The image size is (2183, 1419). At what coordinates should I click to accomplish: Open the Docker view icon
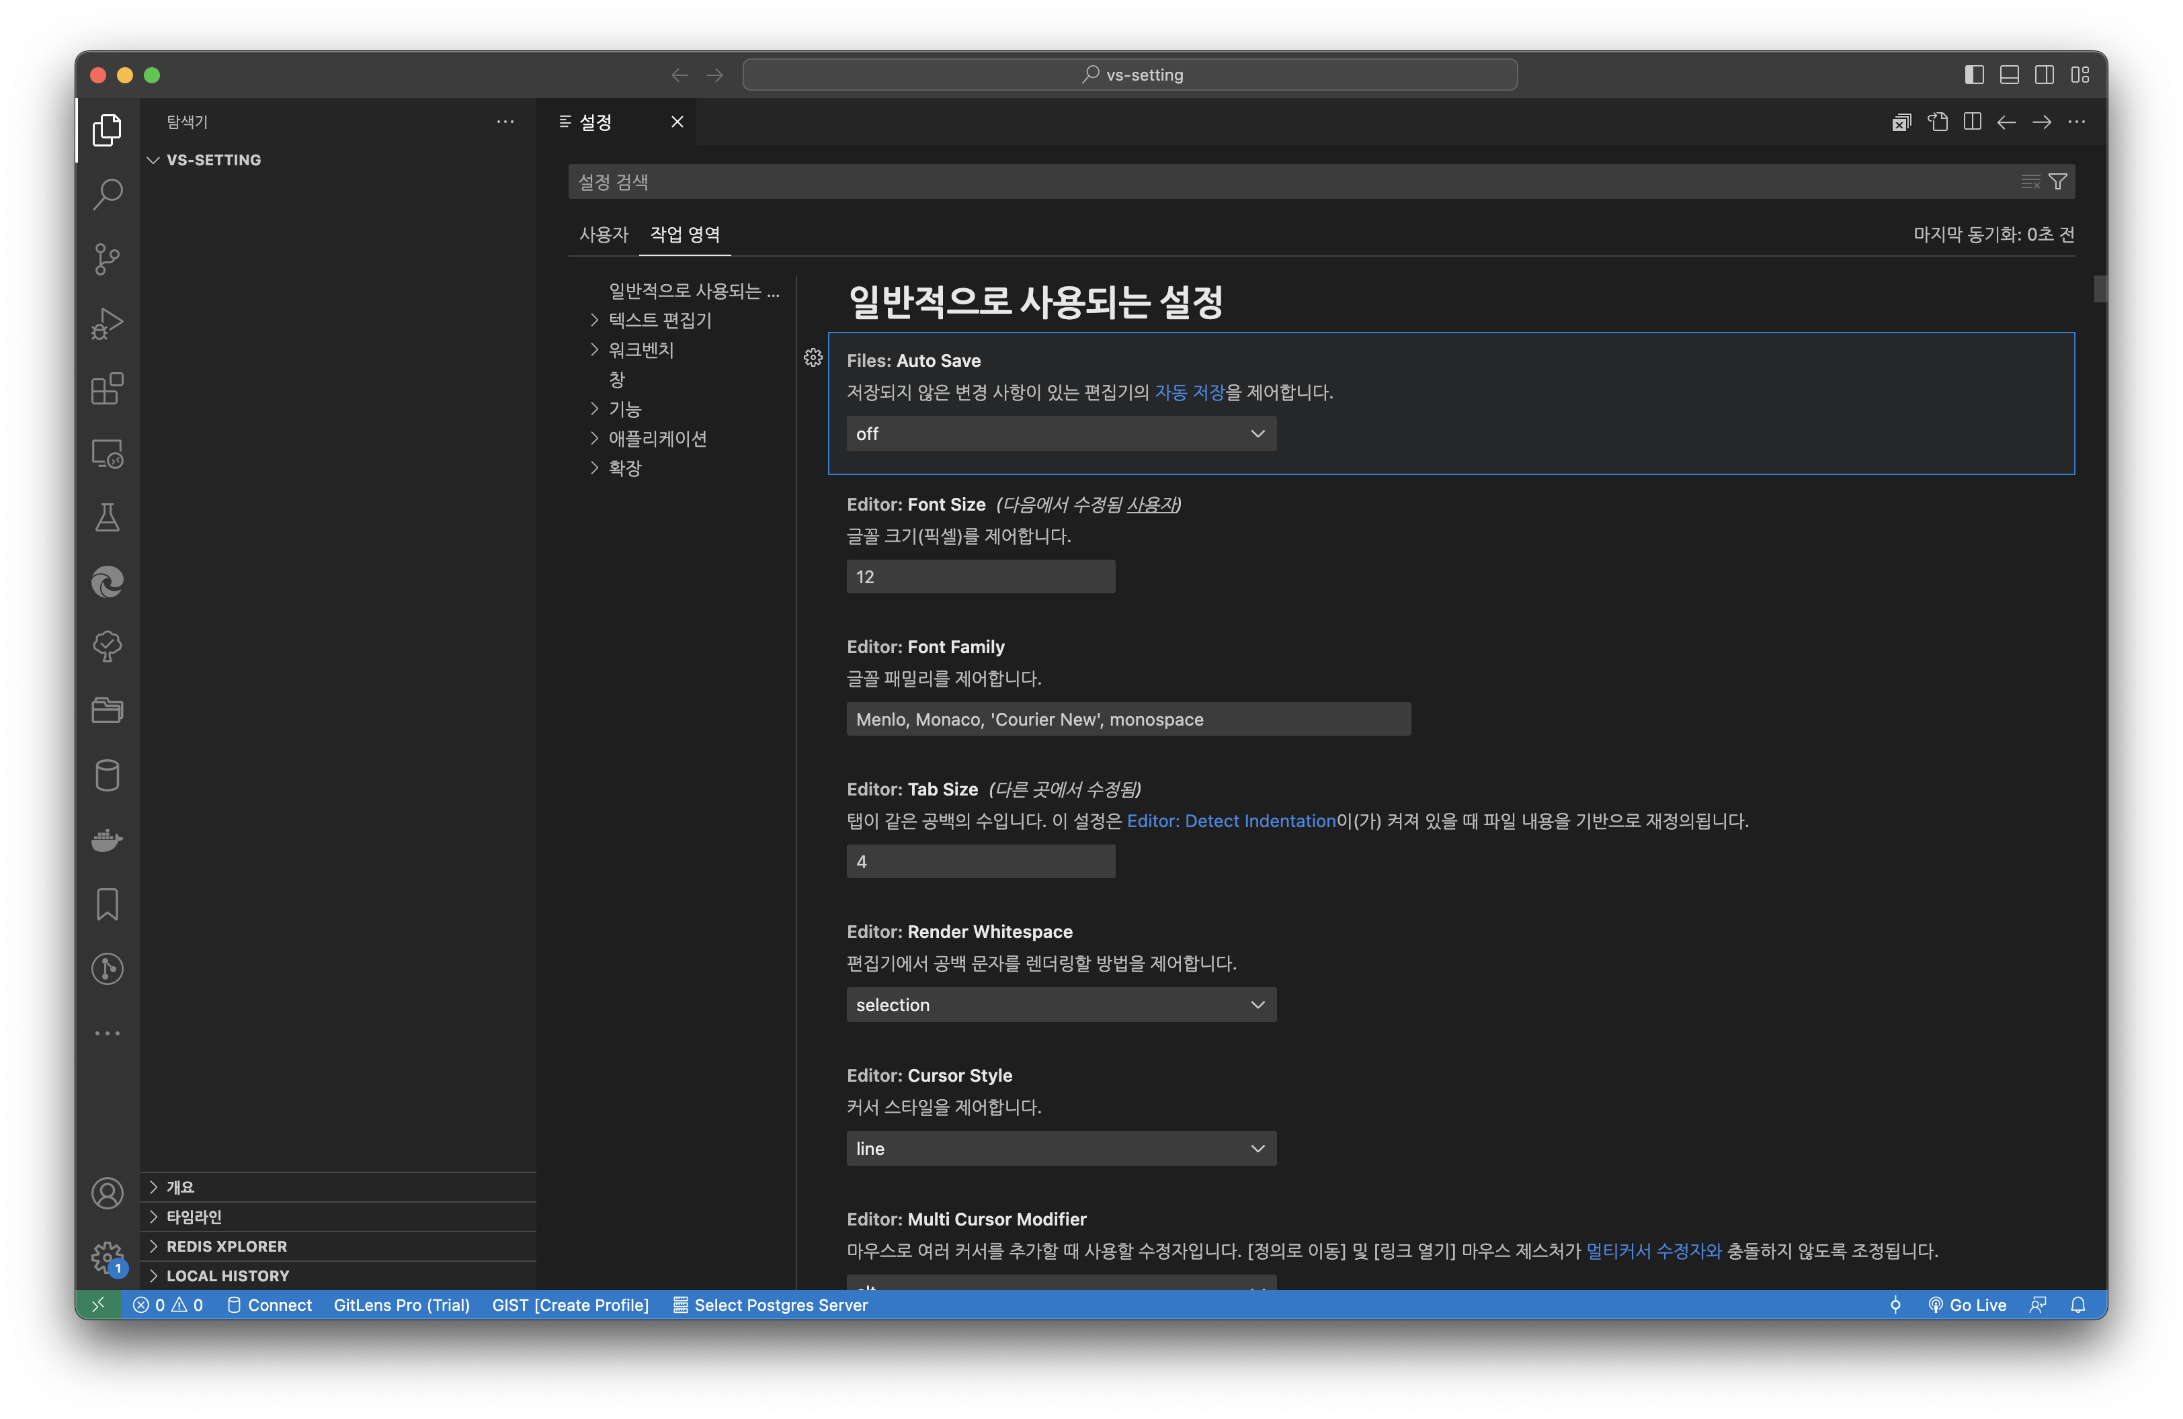pos(108,840)
